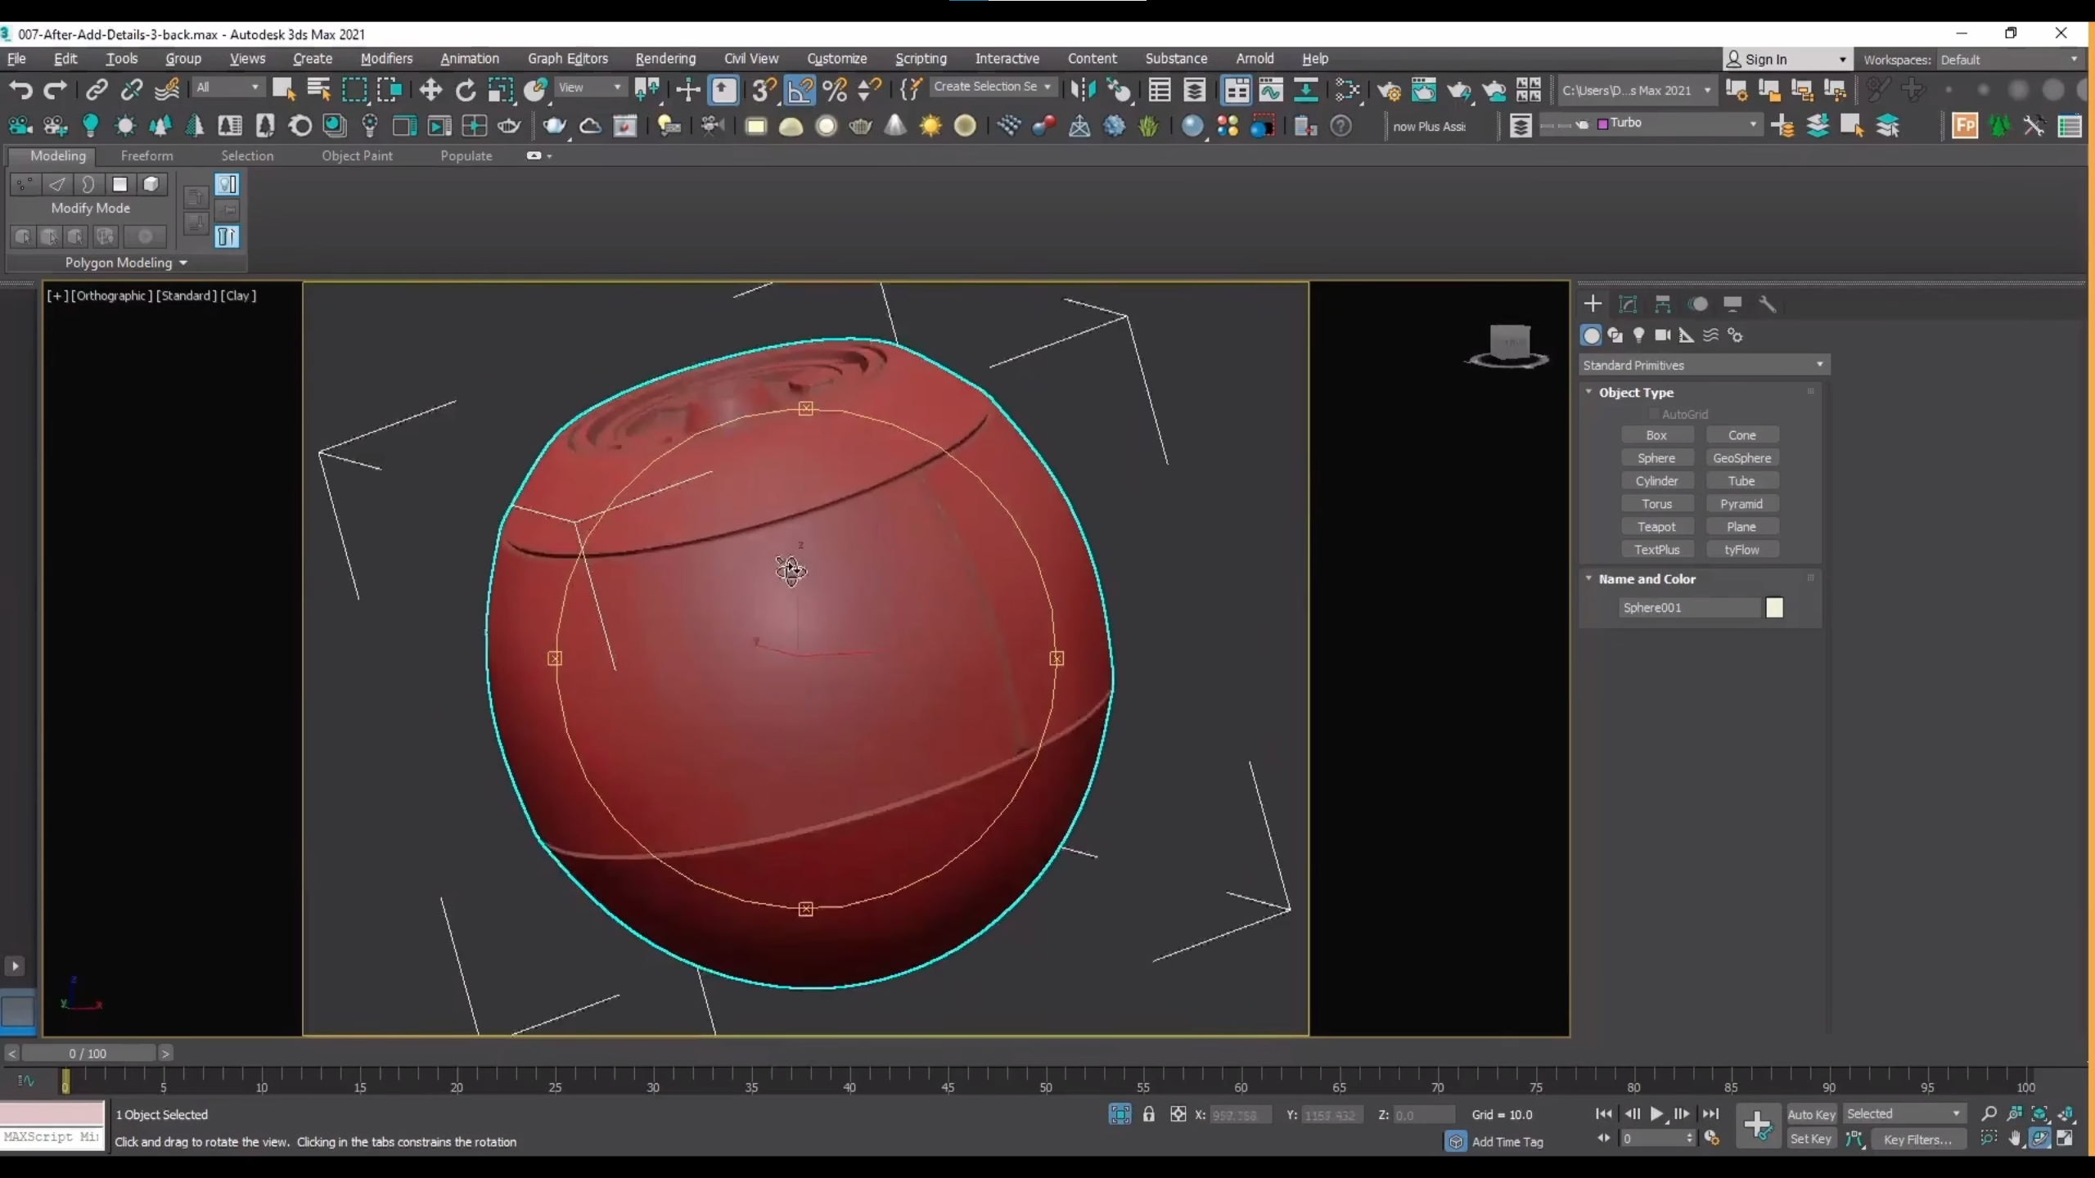
Task: Open the Modifiers menu
Action: [386, 59]
